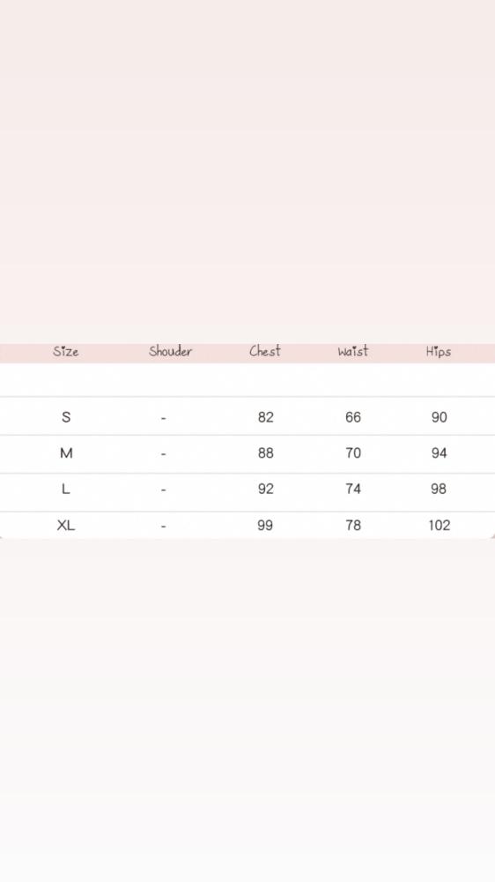Click hips value 98 for size L
Viewport: 495px width, 882px height.
[439, 489]
